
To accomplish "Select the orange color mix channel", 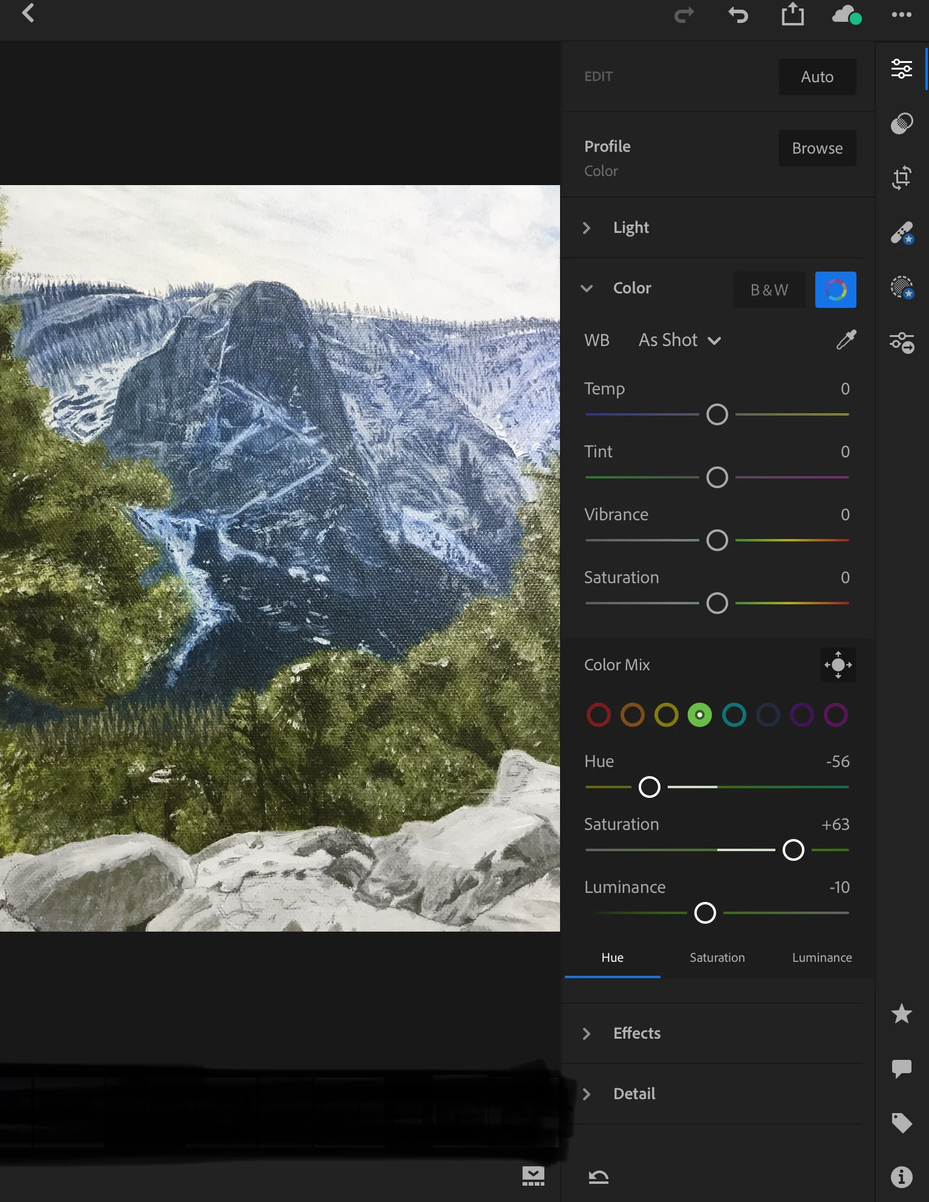I will (x=632, y=715).
